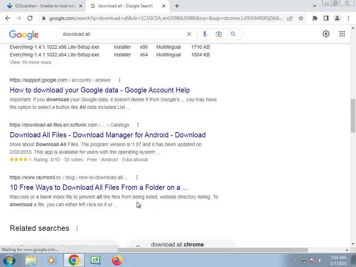Viewport: 356px width, 267px height.
Task: Click the download-all-files.en.softonic.com URL
Action: (x=70, y=125)
